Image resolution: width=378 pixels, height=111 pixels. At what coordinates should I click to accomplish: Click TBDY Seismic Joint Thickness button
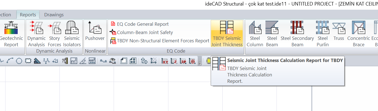(227, 33)
